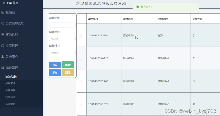The image size is (220, 116).
Task: Expand the 交流管理 menu chevron
Action: point(38,46)
